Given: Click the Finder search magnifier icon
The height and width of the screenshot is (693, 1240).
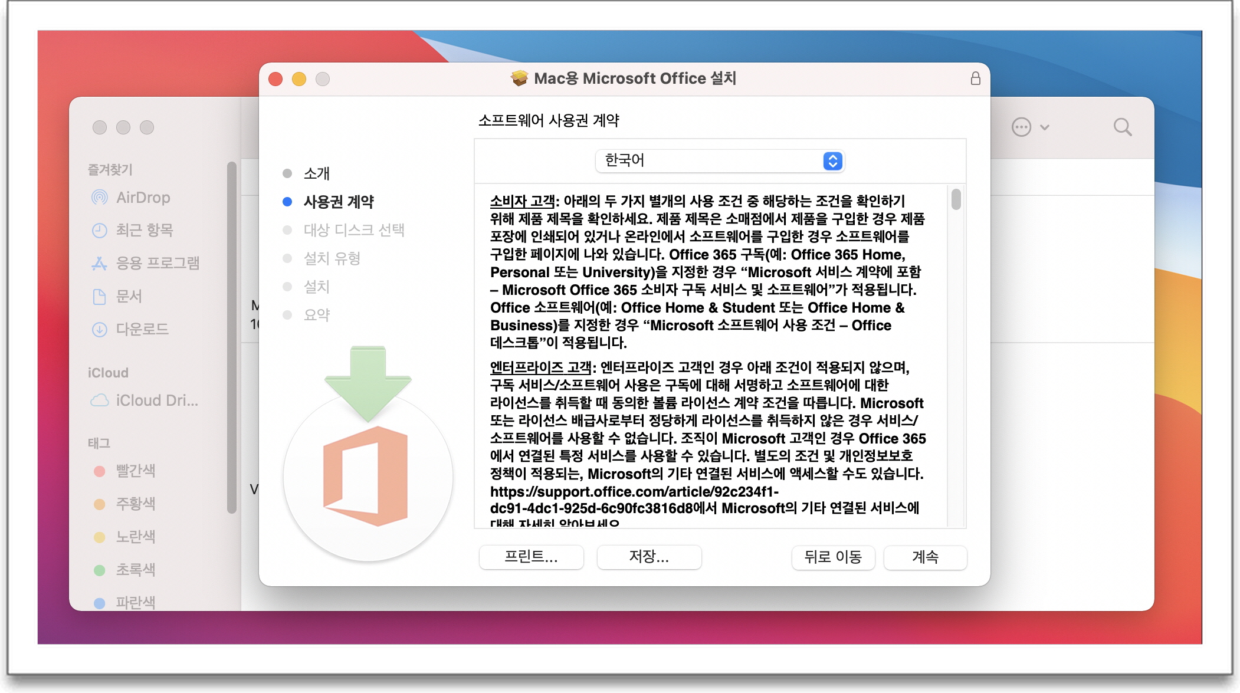Looking at the screenshot, I should click(x=1123, y=127).
